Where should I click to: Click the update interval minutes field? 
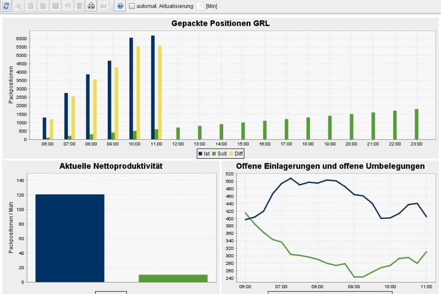(200, 6)
